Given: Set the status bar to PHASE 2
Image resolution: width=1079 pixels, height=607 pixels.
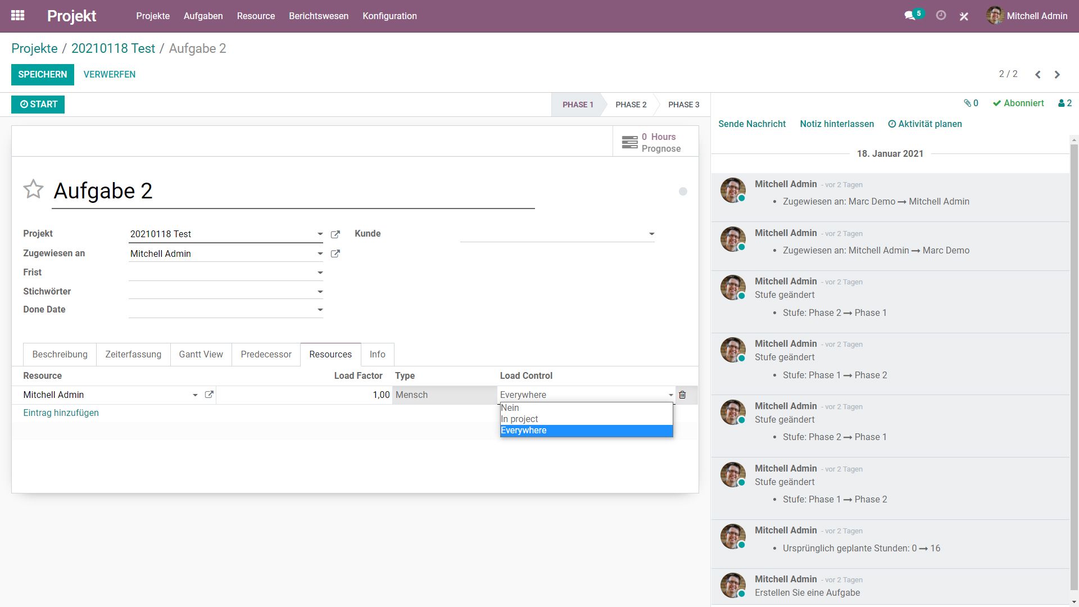Looking at the screenshot, I should 631,105.
